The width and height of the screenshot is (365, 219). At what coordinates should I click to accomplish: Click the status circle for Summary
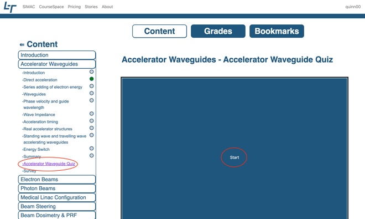point(91,155)
